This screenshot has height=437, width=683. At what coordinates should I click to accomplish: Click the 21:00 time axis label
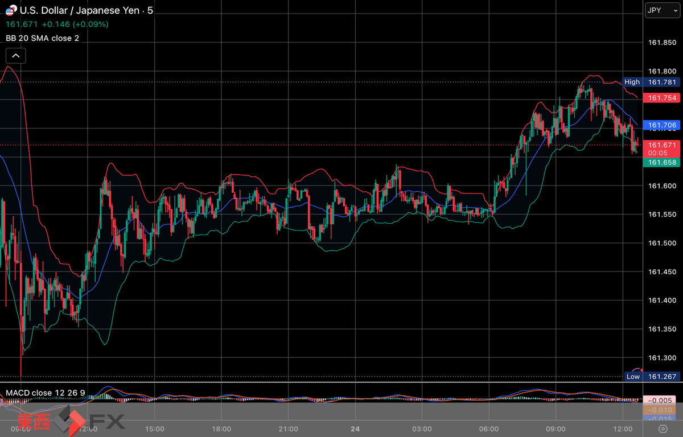[x=289, y=428]
